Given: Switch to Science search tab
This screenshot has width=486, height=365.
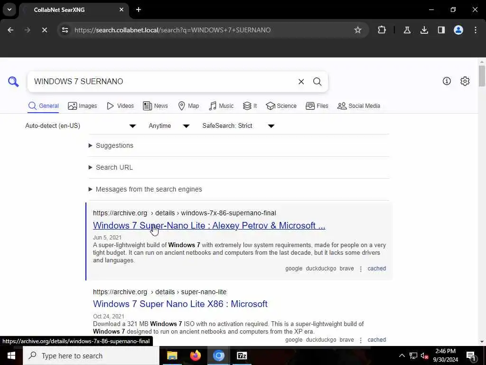Looking at the screenshot, I should pos(281,106).
